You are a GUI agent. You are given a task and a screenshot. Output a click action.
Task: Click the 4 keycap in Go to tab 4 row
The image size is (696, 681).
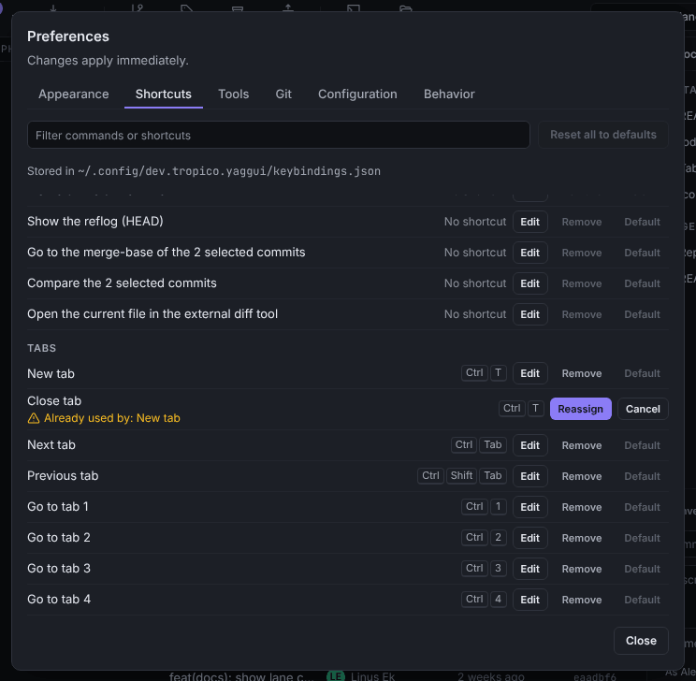pos(498,600)
